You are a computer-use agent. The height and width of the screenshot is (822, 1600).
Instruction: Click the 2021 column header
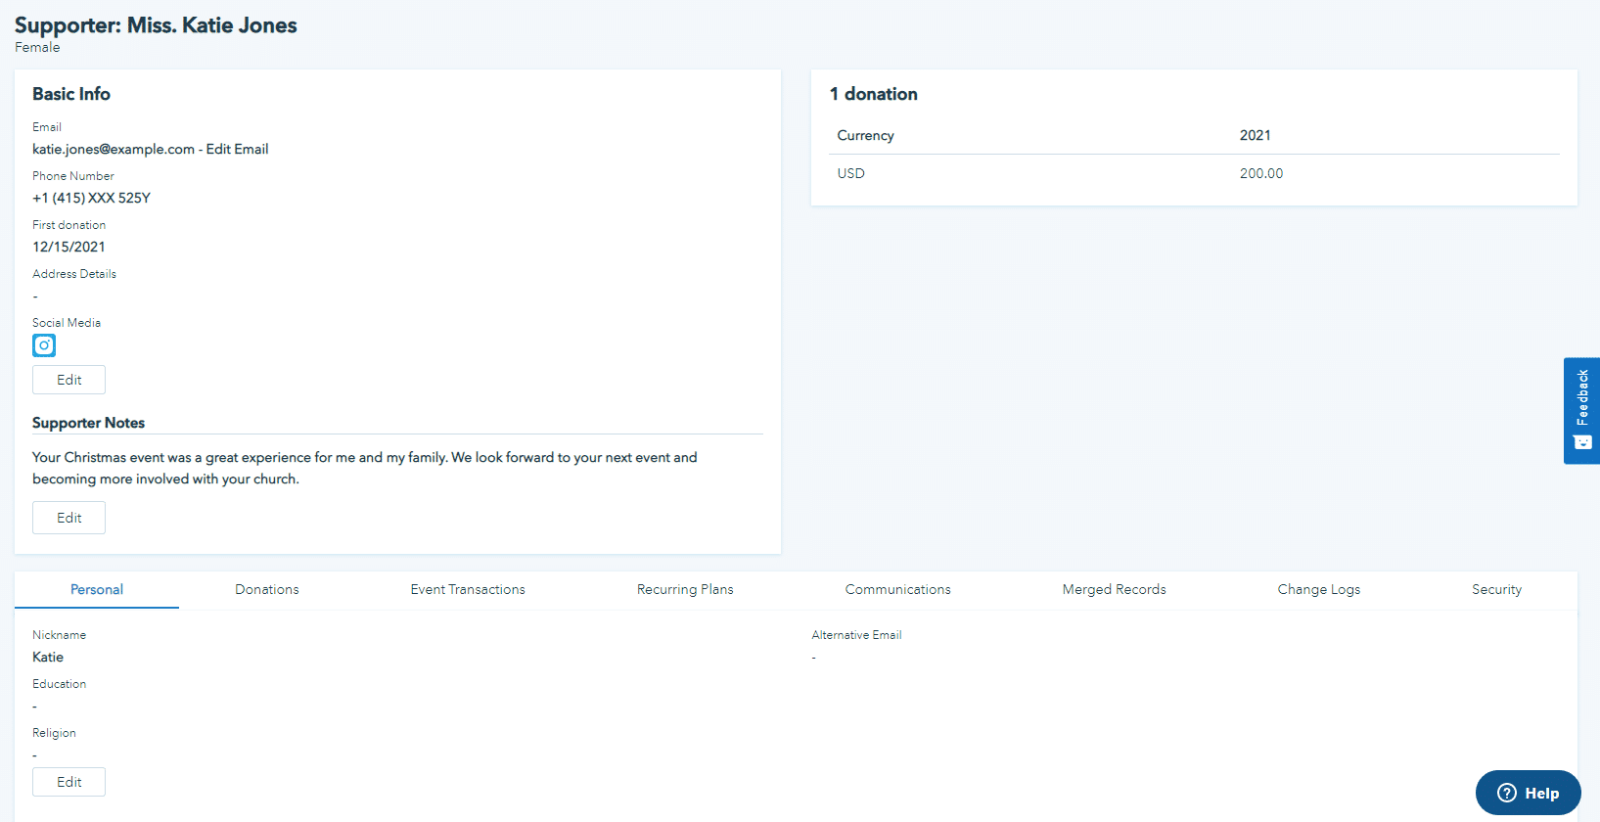pyautogui.click(x=1255, y=135)
